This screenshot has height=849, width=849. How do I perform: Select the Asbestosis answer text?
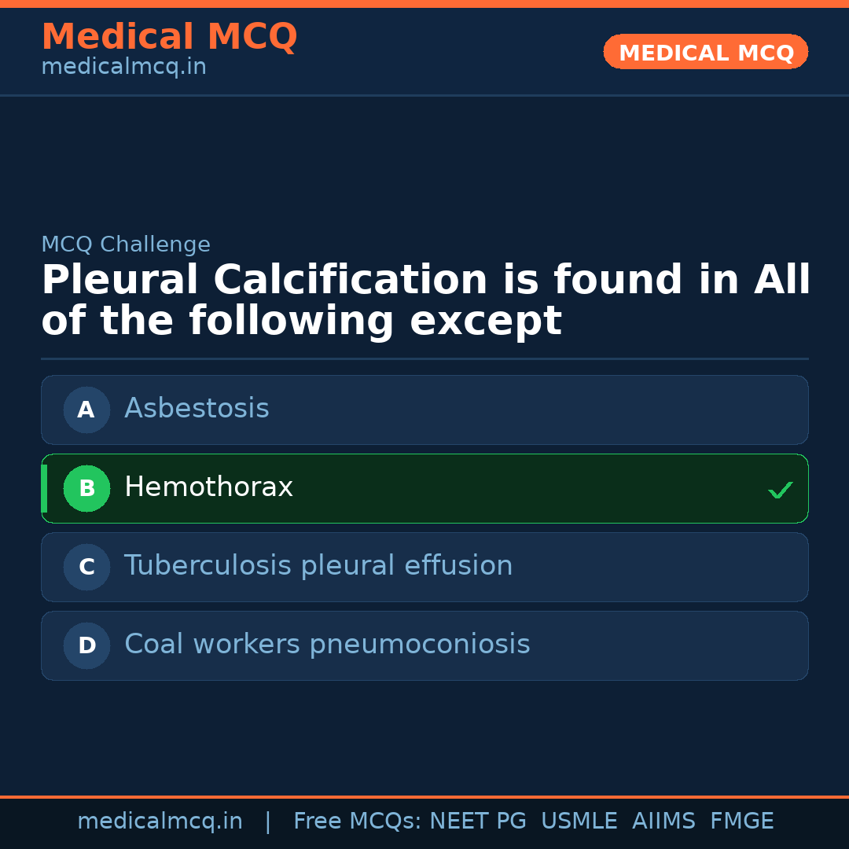197,409
